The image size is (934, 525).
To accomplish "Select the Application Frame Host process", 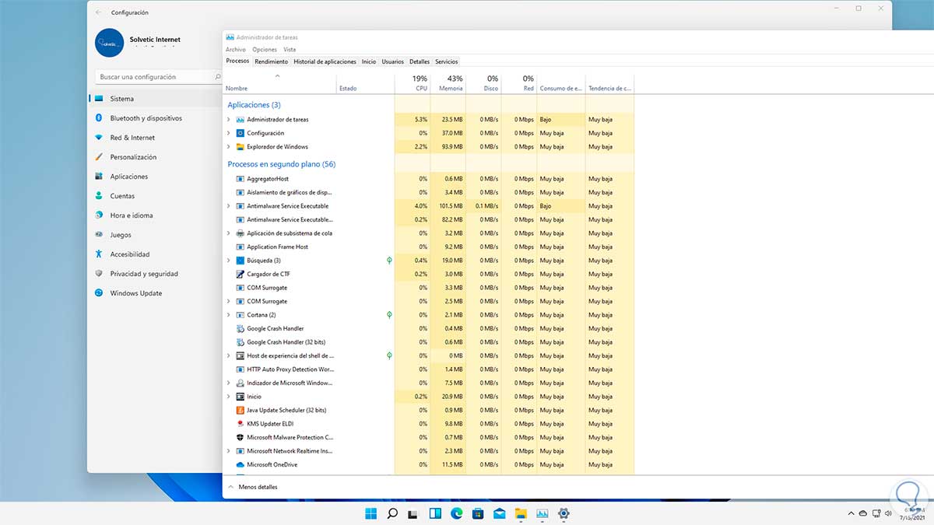I will tap(428, 247).
